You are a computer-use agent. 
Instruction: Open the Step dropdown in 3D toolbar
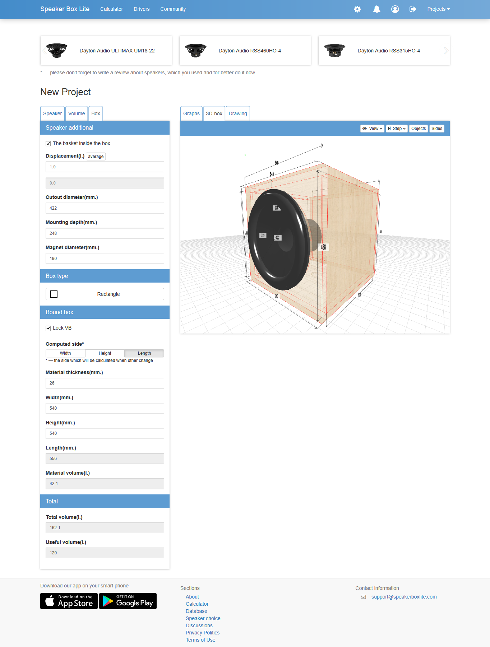pos(397,129)
